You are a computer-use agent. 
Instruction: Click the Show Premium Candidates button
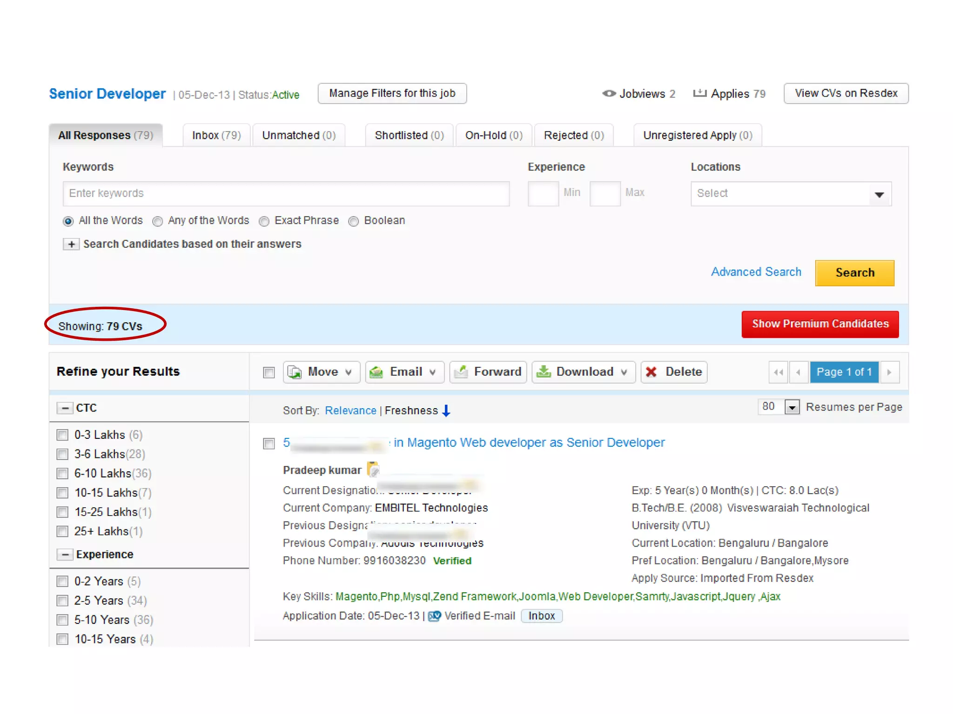820,324
